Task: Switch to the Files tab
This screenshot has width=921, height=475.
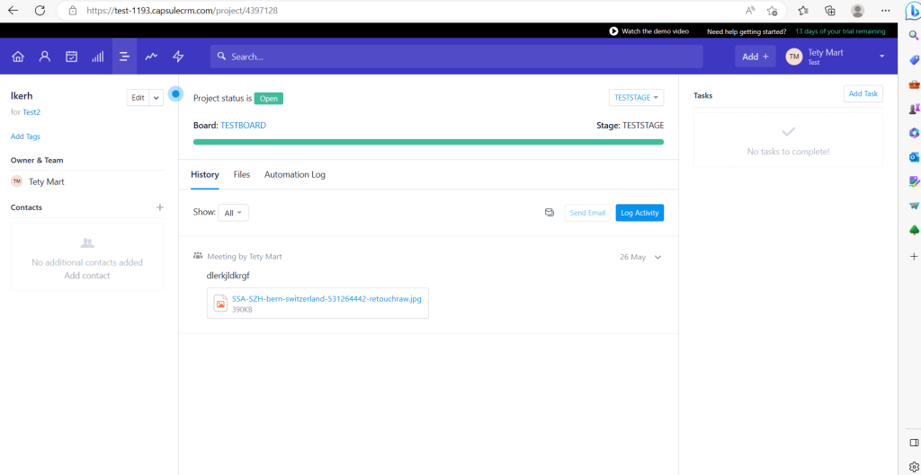Action: click(x=241, y=175)
